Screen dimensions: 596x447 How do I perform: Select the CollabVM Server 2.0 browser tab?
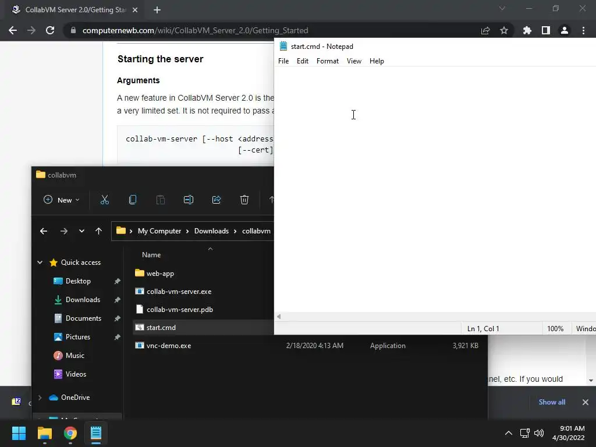click(72, 10)
